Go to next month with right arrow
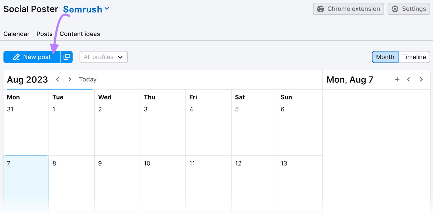This screenshot has width=433, height=216. click(70, 79)
